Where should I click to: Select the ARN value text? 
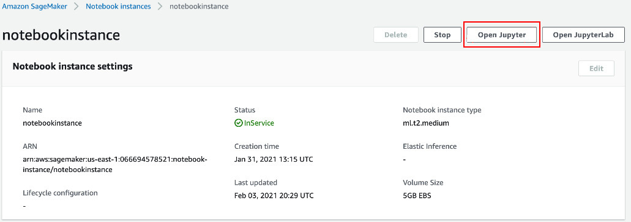[114, 164]
